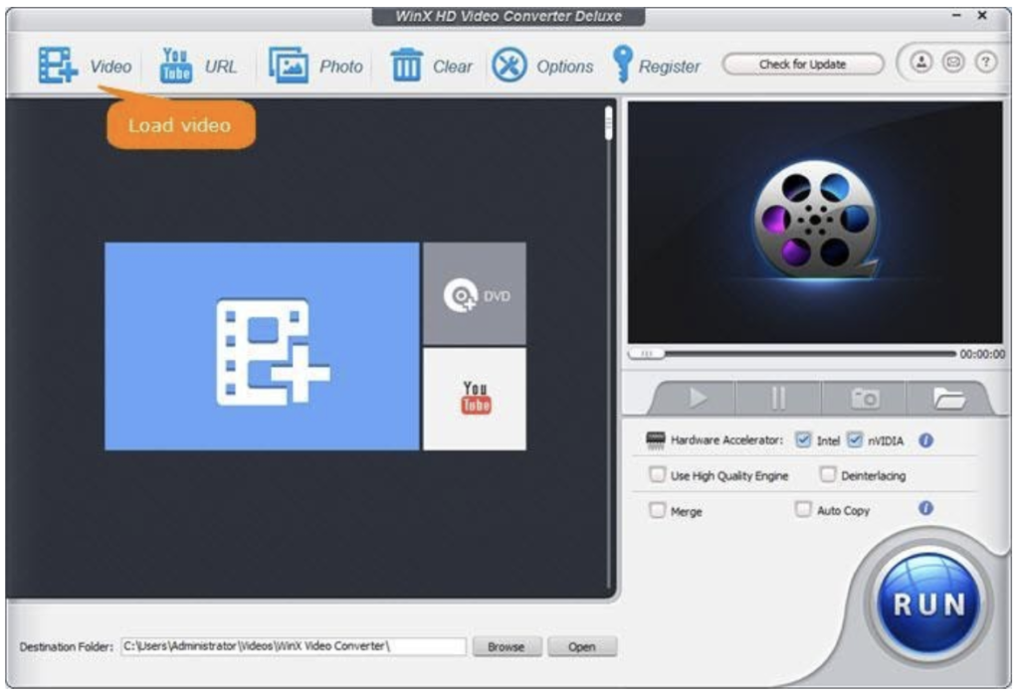The image size is (1019, 694).
Task: Uncheck the nVIDIA checkbox
Action: (855, 440)
